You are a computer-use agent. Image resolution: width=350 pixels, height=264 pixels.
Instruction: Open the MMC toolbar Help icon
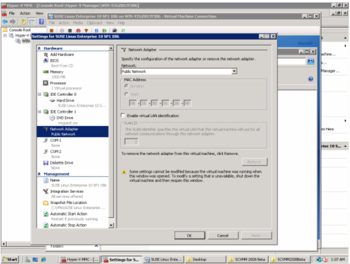[x=42, y=21]
